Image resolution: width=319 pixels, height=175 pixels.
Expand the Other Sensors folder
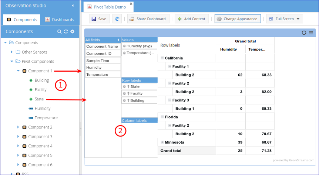(x=12, y=52)
